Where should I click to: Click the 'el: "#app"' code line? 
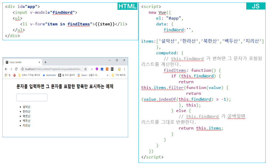point(170,18)
